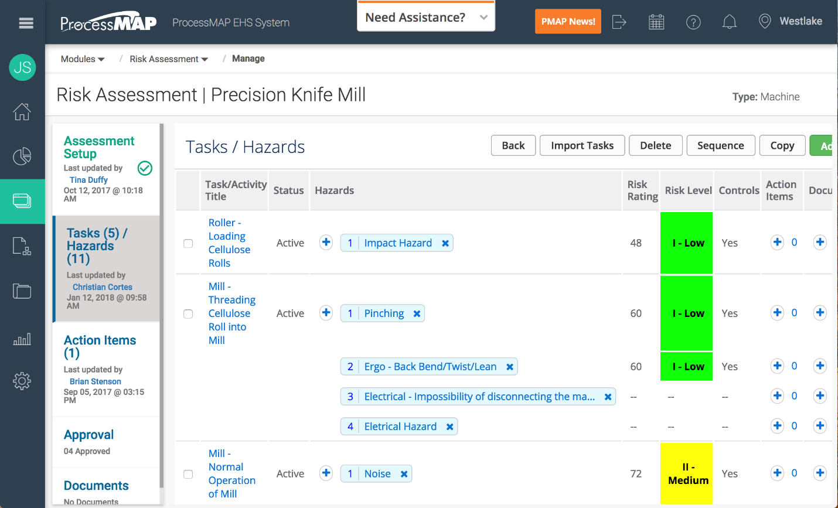Open the calendar icon in header
Image resolution: width=838 pixels, height=508 pixels.
coord(656,22)
